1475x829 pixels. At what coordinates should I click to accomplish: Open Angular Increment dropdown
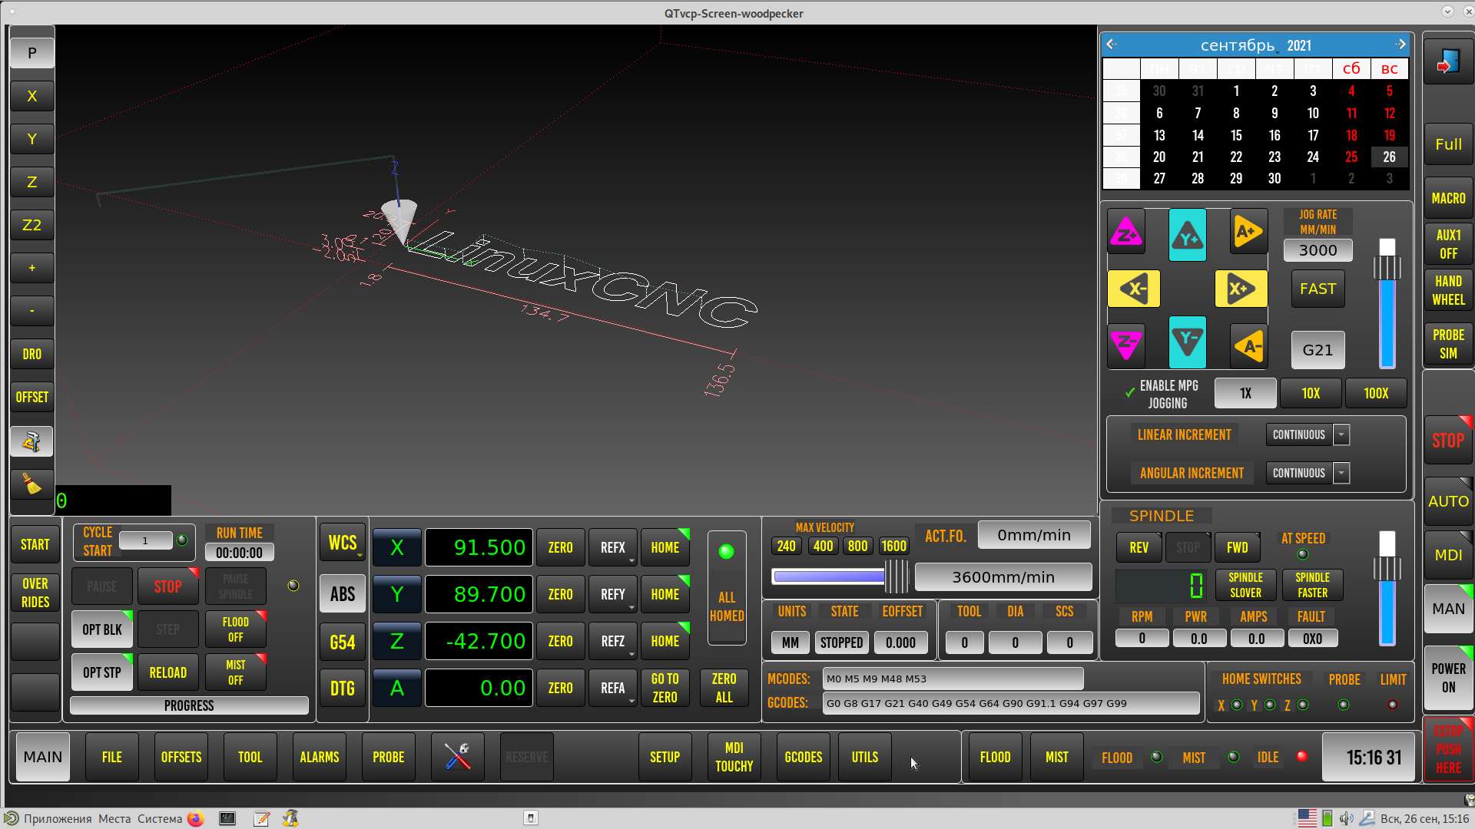[1341, 473]
